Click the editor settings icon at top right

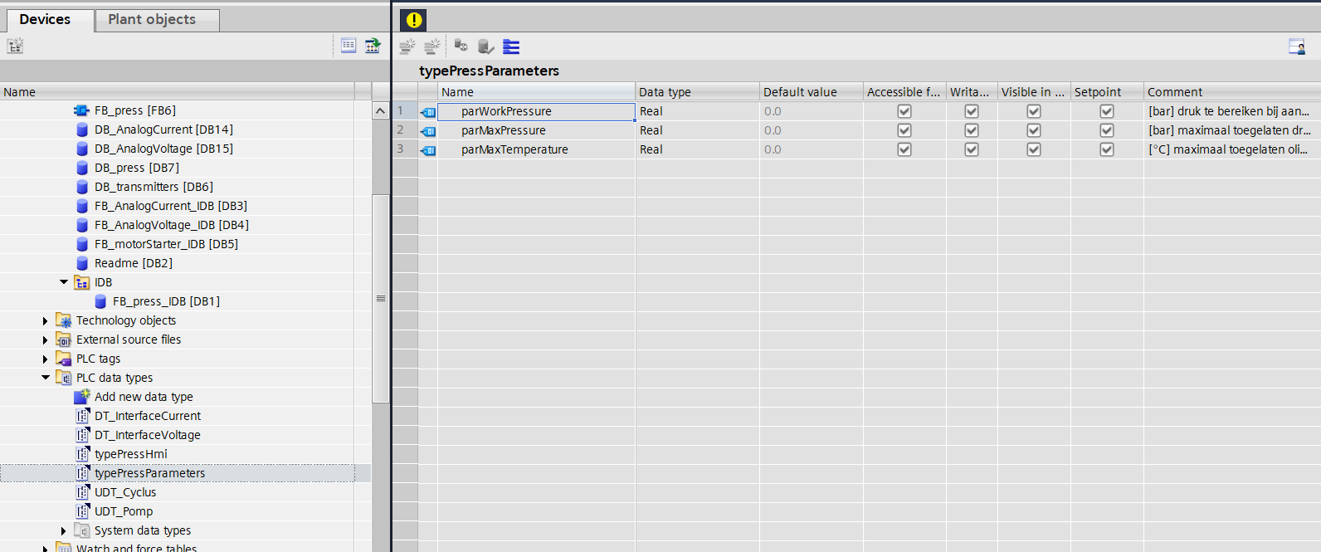(x=1297, y=46)
